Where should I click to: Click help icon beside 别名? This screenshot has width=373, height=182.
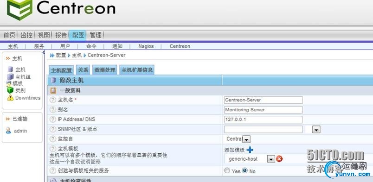[x=53, y=110]
